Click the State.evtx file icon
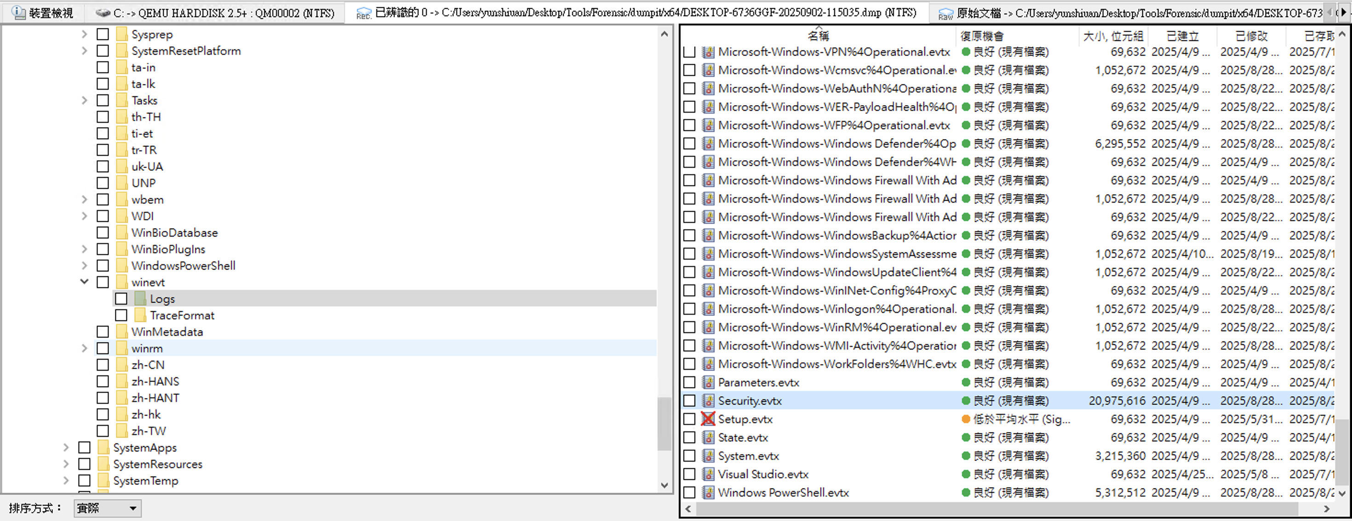 (x=708, y=437)
